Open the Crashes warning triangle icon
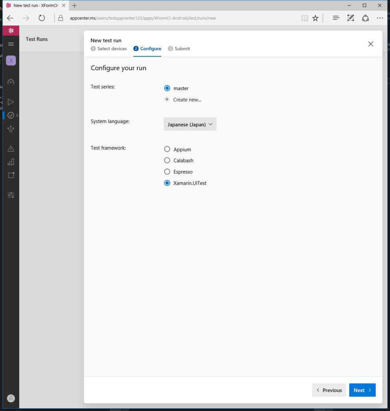The height and width of the screenshot is (411, 390). (x=11, y=149)
